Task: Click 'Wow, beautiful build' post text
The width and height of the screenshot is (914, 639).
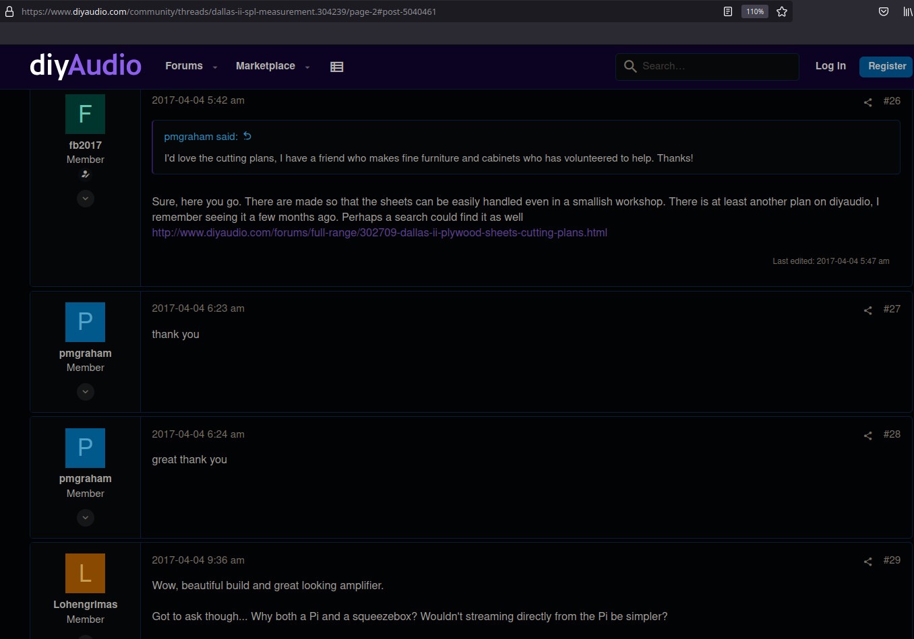Action: tap(268, 585)
